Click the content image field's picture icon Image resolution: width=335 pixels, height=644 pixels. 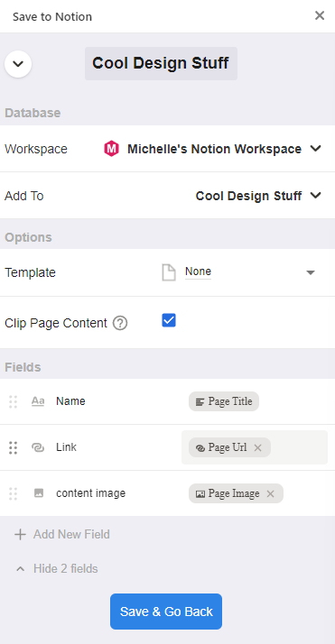click(38, 493)
